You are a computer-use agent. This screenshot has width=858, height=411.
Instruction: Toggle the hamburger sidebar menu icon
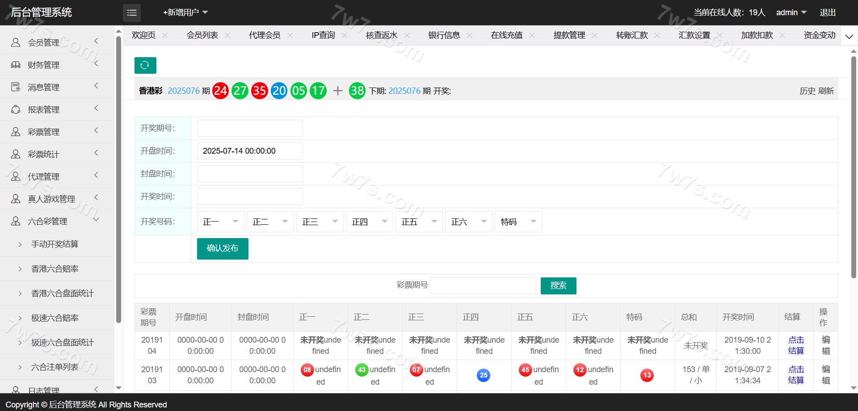click(132, 13)
